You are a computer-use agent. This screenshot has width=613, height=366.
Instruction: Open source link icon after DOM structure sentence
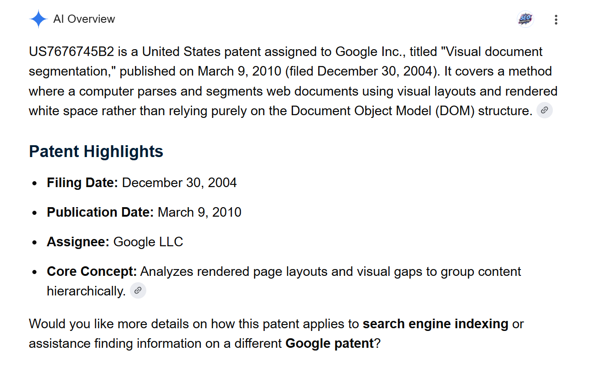pos(544,111)
